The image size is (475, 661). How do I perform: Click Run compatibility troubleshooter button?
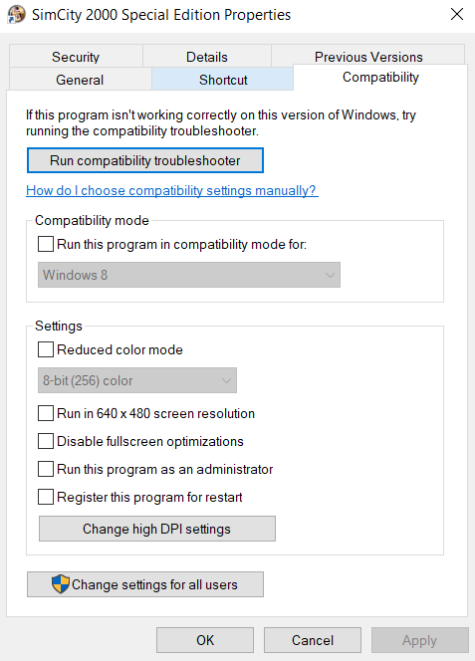tap(145, 160)
